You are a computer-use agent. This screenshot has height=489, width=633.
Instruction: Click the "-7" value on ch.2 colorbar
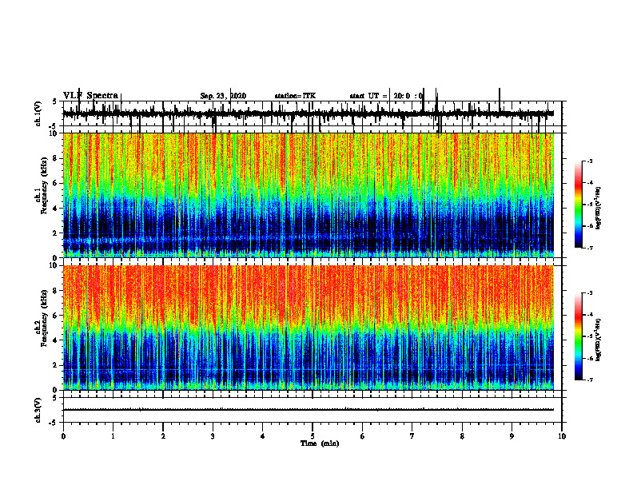pyautogui.click(x=590, y=380)
